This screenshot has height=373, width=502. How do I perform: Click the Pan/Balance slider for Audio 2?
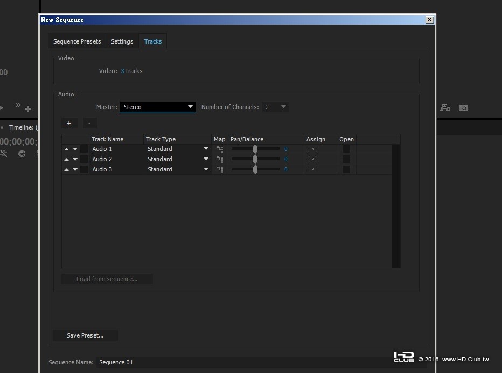[x=255, y=160]
